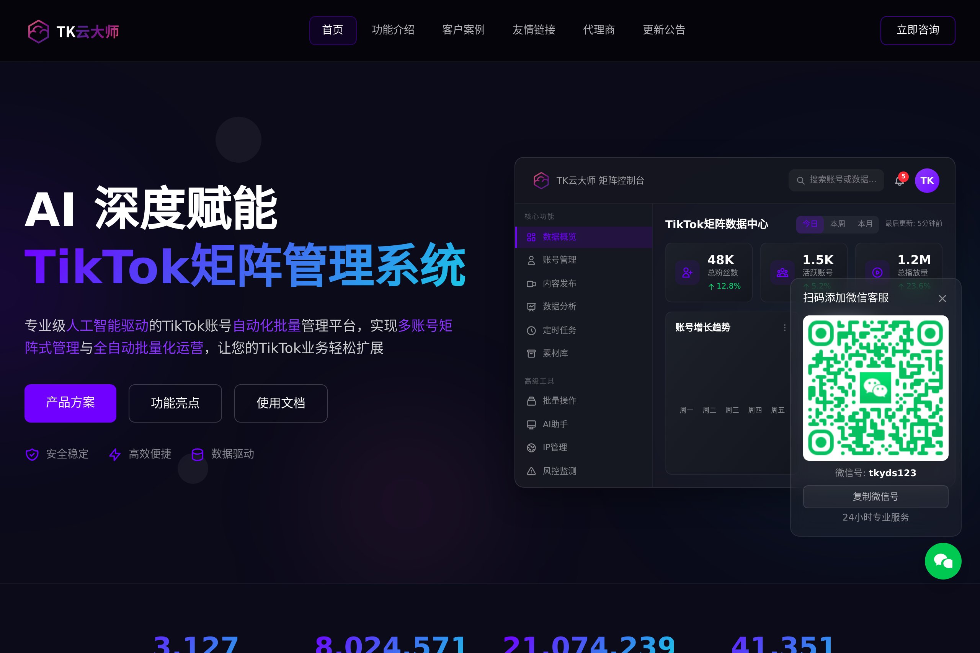Open the 更新公告 nav item
The width and height of the screenshot is (980, 653).
pos(664,30)
